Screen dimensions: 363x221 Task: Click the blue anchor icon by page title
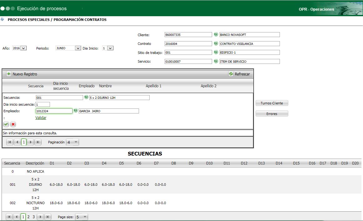pyautogui.click(x=2, y=19)
